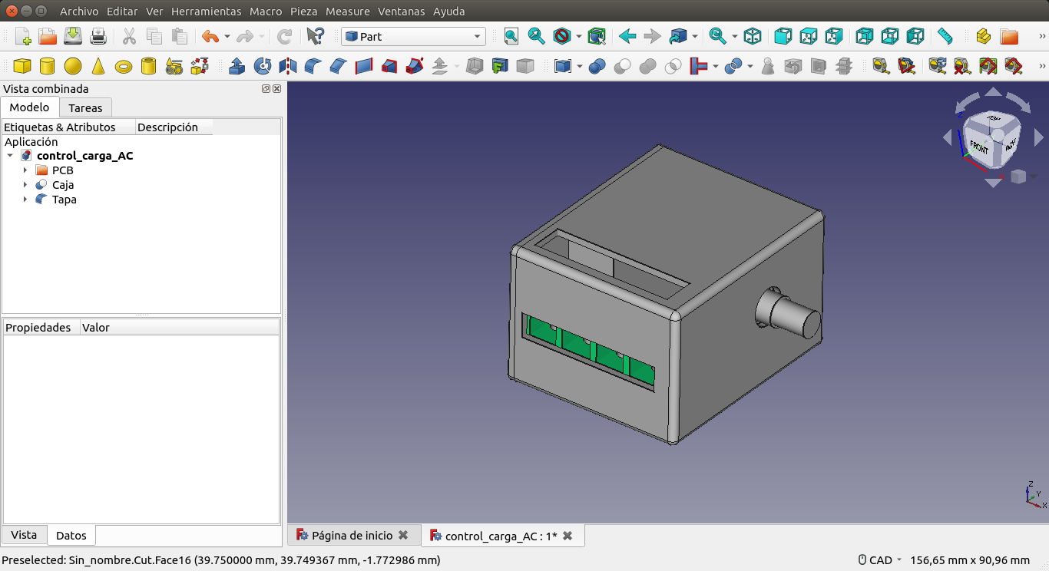This screenshot has width=1049, height=571.
Task: Open the measure distance ruler tool
Action: pos(945,36)
